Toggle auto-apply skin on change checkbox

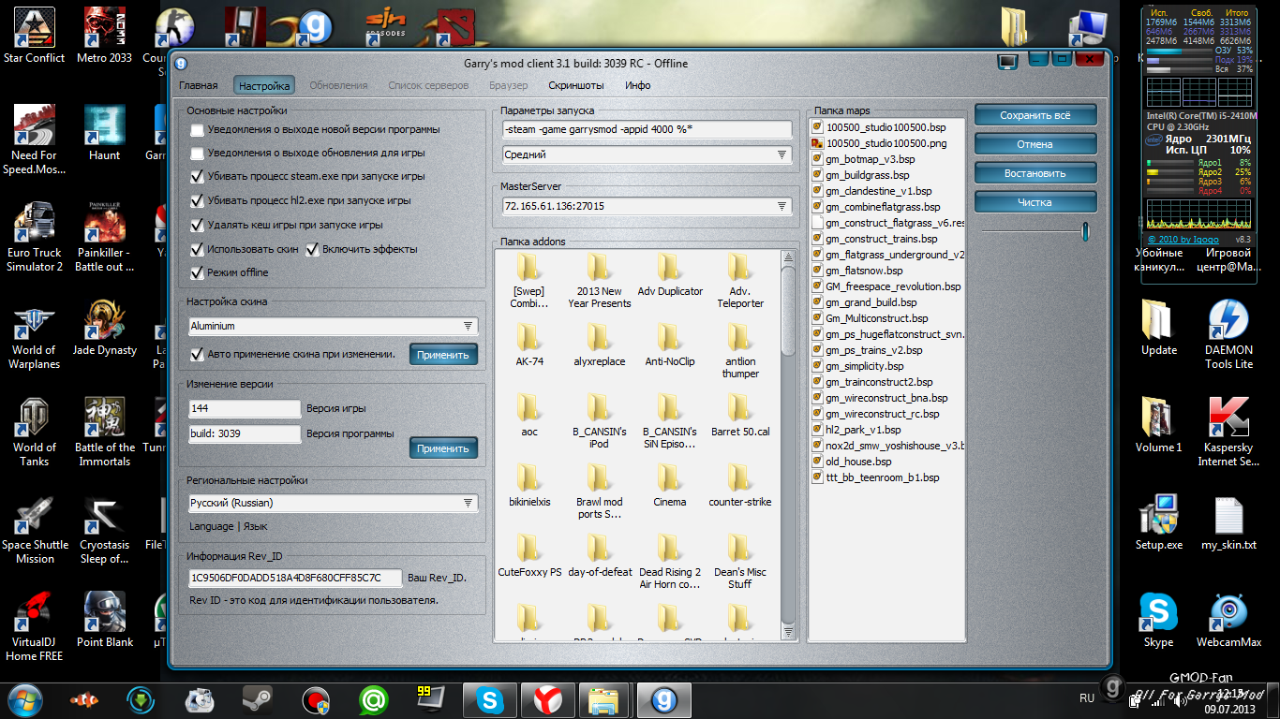click(197, 354)
